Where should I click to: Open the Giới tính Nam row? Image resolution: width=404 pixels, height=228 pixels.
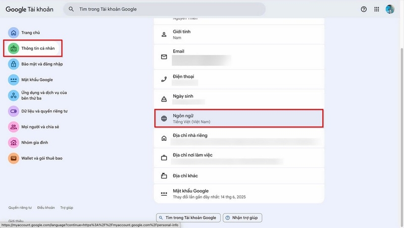[239, 34]
